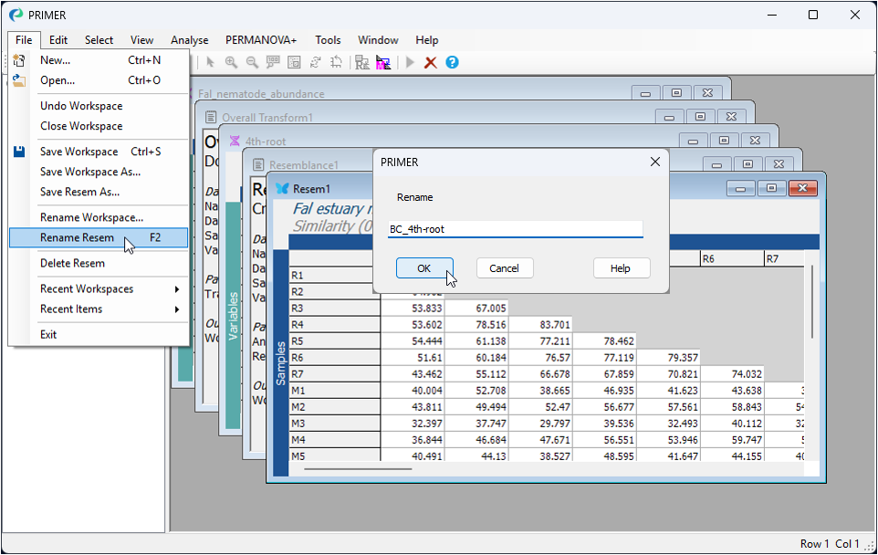Open the PERMANOVA+ menu
The image size is (878, 555).
coord(261,40)
